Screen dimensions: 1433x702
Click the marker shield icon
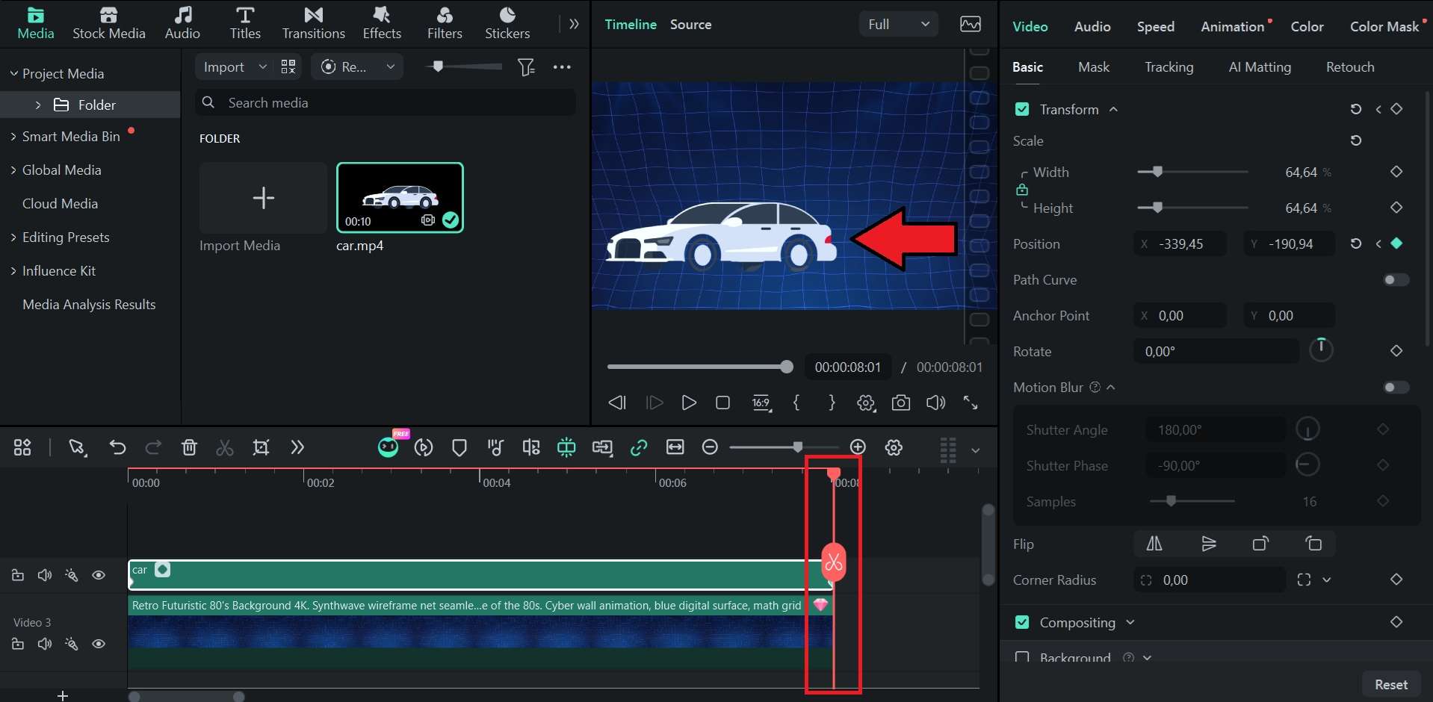pos(459,447)
